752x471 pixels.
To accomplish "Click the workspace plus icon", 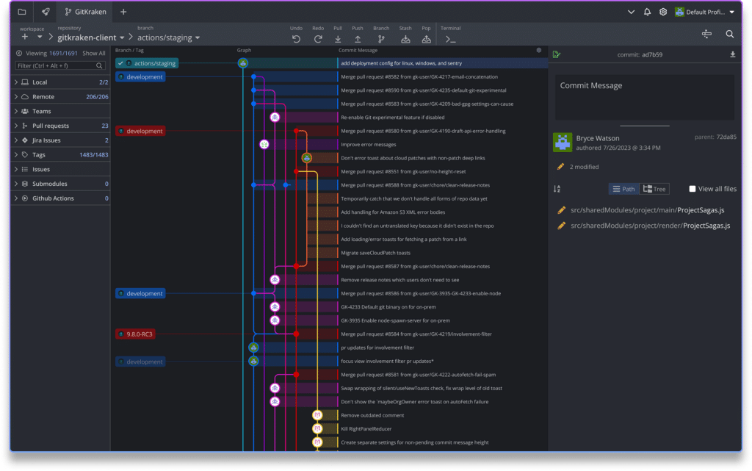I will click(x=25, y=37).
